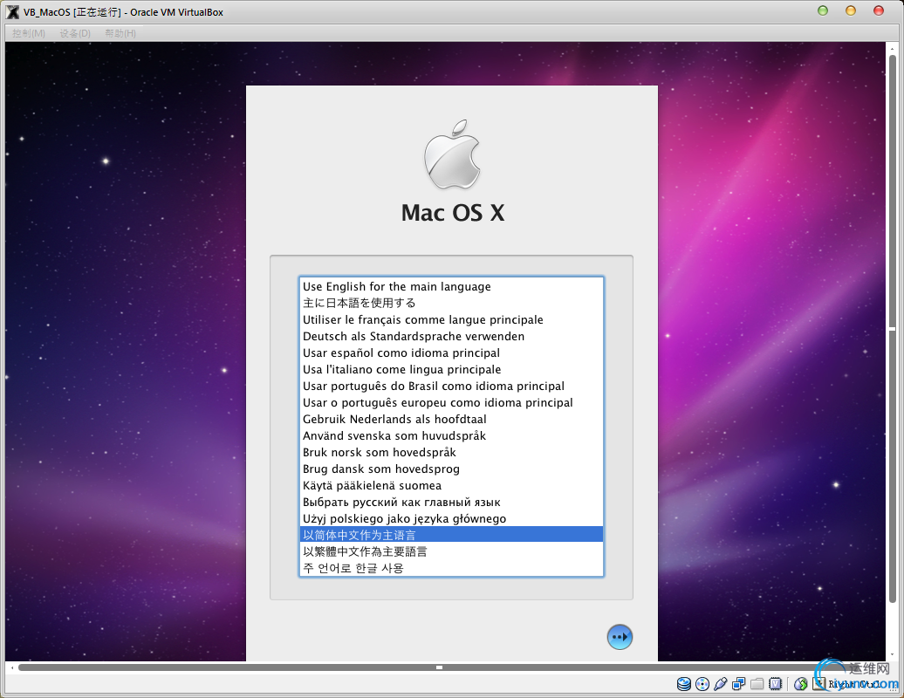Click the horizontal scrollbar of the VM view

tap(439, 667)
